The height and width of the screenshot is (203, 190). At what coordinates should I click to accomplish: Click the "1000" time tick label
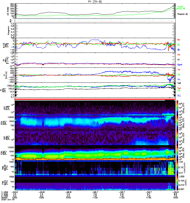[x=15, y=198]
